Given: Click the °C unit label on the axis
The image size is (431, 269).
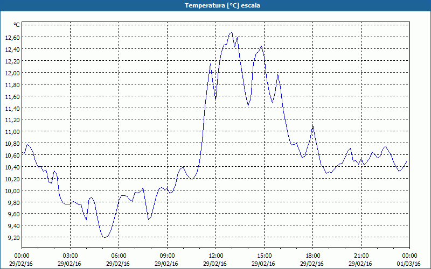Looking at the screenshot, I should tap(17, 25).
